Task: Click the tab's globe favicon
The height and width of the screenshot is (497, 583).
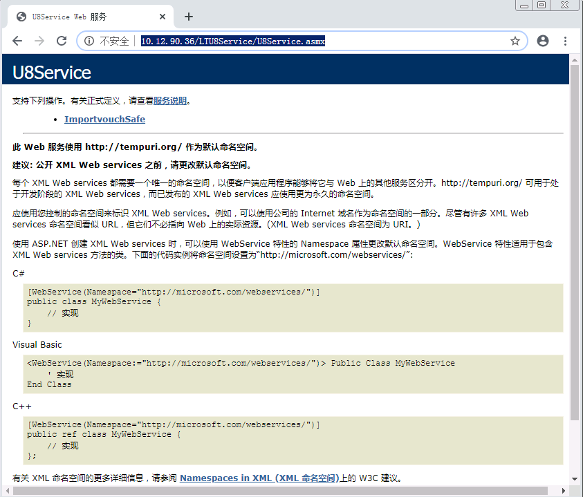Action: click(x=21, y=17)
